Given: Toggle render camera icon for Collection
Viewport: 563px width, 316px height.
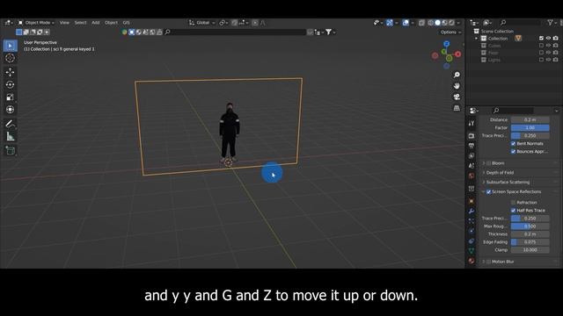Looking at the screenshot, I should tap(555, 39).
